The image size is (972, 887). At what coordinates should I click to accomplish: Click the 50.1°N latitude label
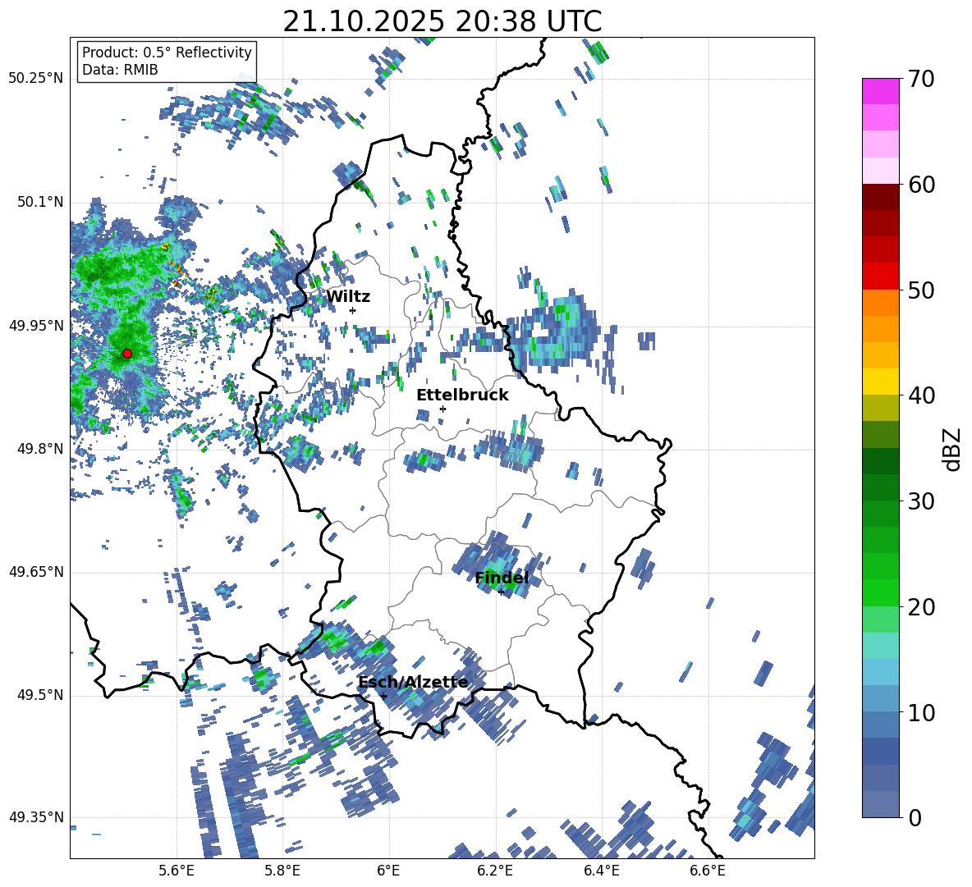tap(39, 202)
